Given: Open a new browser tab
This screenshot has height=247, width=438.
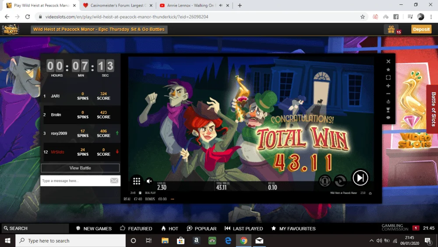Looking at the screenshot, I should [x=240, y=5].
